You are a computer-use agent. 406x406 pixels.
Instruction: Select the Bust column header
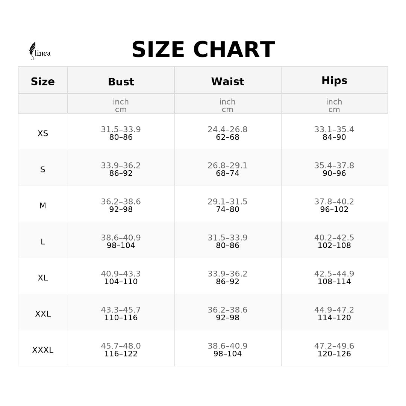[121, 82]
